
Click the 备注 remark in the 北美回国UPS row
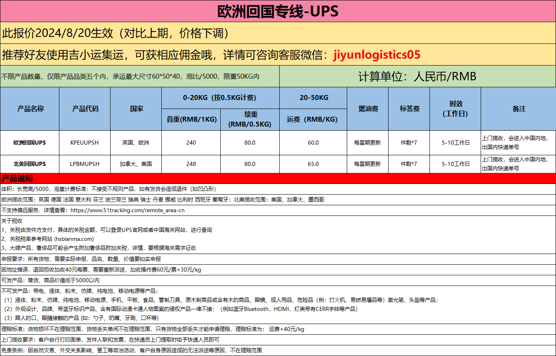(x=518, y=164)
